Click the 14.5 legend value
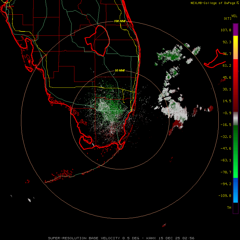Screen dimensions: 240x240 [x=227, y=101]
